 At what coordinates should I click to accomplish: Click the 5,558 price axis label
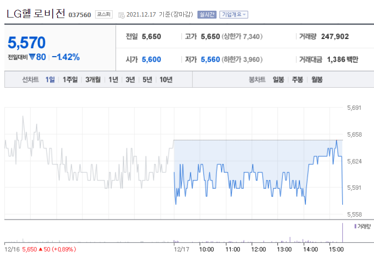pyautogui.click(x=354, y=214)
